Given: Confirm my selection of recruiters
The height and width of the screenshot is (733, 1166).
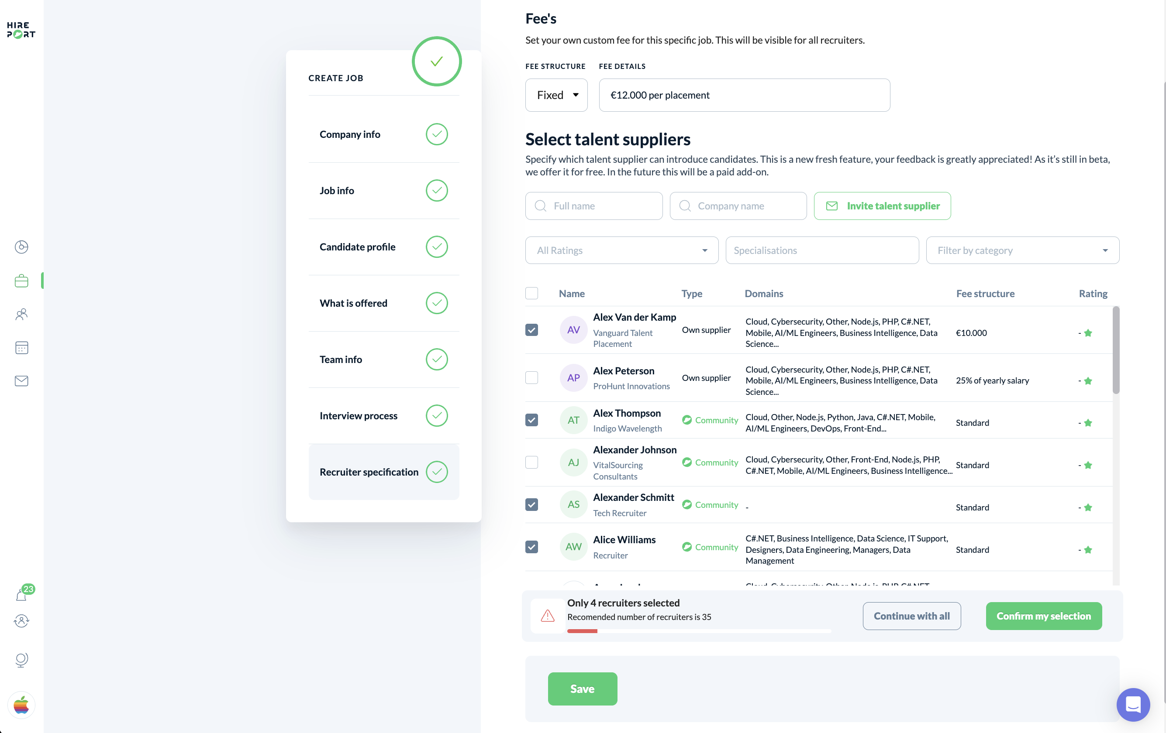Looking at the screenshot, I should point(1043,616).
